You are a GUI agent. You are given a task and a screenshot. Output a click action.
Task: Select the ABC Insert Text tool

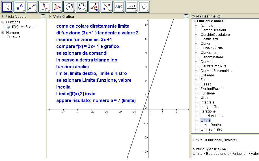119,7
